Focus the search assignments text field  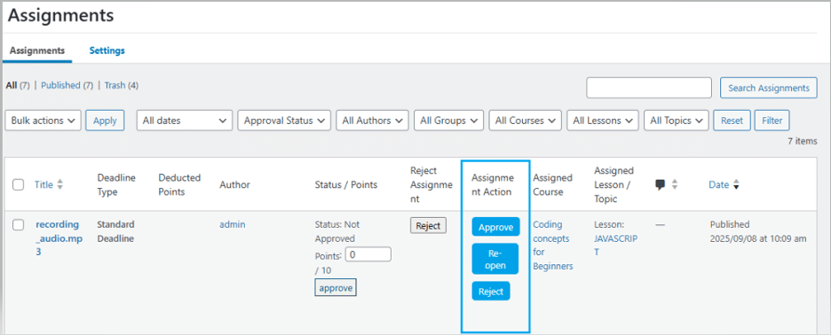[649, 88]
